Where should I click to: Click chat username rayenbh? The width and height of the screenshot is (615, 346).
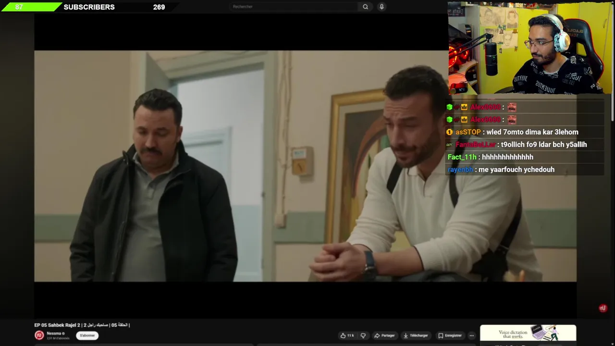pos(460,170)
